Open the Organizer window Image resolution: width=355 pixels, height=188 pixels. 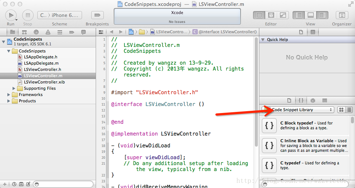click(342, 15)
